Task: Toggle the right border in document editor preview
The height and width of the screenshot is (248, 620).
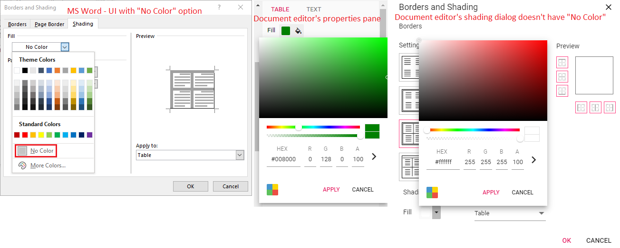Action: click(x=610, y=108)
